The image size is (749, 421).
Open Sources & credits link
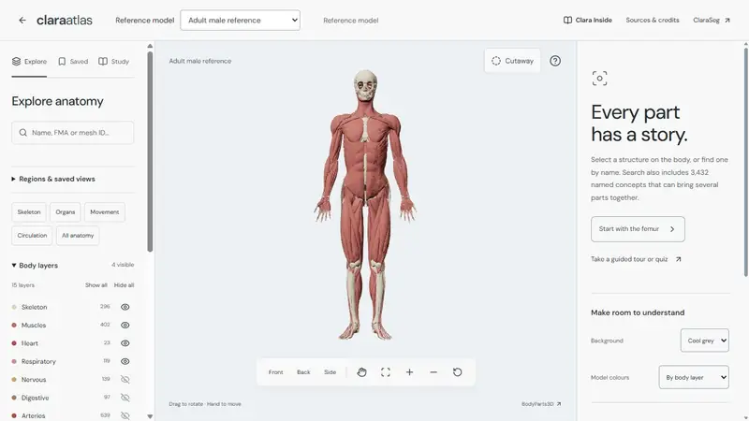[653, 20]
